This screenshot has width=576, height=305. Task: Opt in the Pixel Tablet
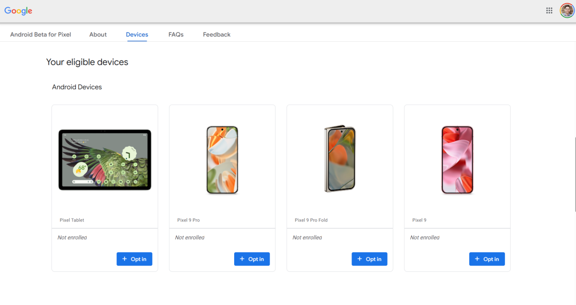pos(135,259)
